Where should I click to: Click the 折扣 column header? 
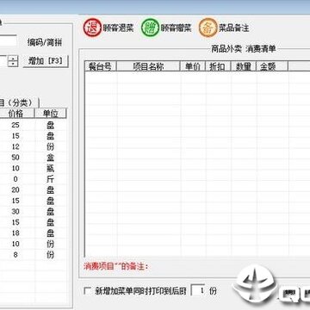(218, 66)
